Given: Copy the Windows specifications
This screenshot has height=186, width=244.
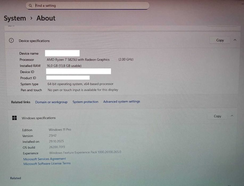Looking at the screenshot, I should click(x=217, y=116).
